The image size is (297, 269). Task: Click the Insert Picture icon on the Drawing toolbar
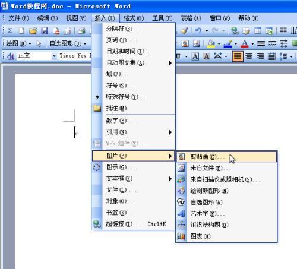[x=197, y=43]
